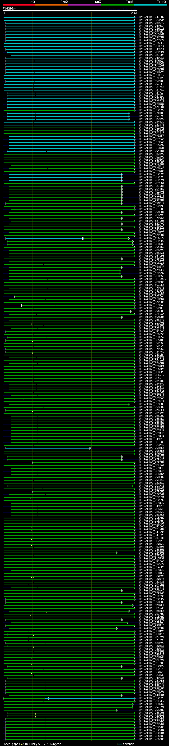Click the arrowhead ending the UniRef100_A7PDW9 alignment
169x746 pixels.
pos(117,629)
